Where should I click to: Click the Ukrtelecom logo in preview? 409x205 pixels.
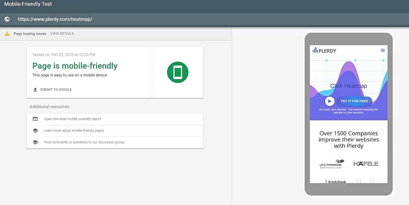click(332, 164)
